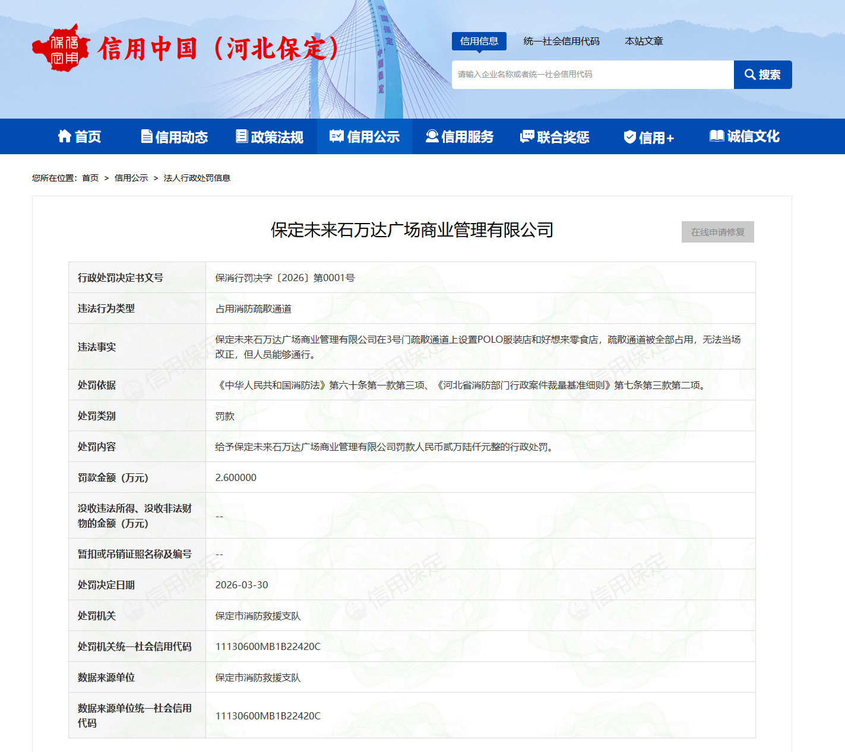This screenshot has width=845, height=752.
Task: Switch to 统一社会信用代码 search tab
Action: (561, 41)
